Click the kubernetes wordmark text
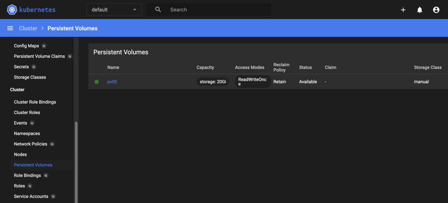The image size is (448, 203). 38,10
